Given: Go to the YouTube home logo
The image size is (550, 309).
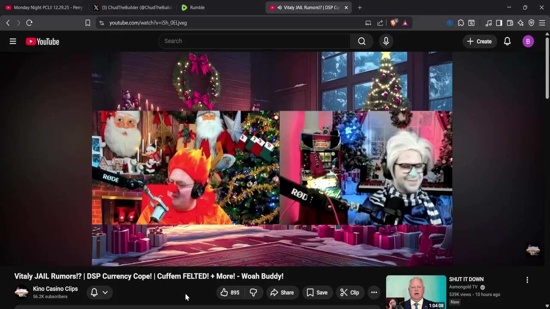Looking at the screenshot, I should tap(42, 41).
